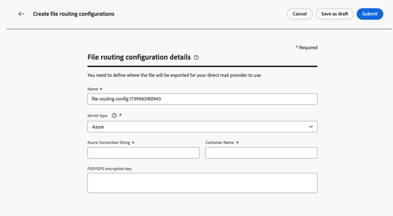
Task: Submit the file routing configuration
Action: tap(369, 14)
